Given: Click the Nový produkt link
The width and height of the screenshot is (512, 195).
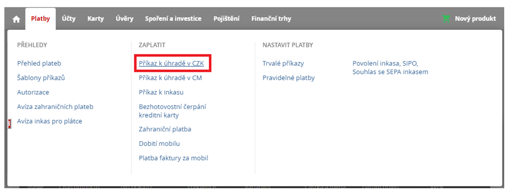Looking at the screenshot, I should pyautogui.click(x=475, y=18).
